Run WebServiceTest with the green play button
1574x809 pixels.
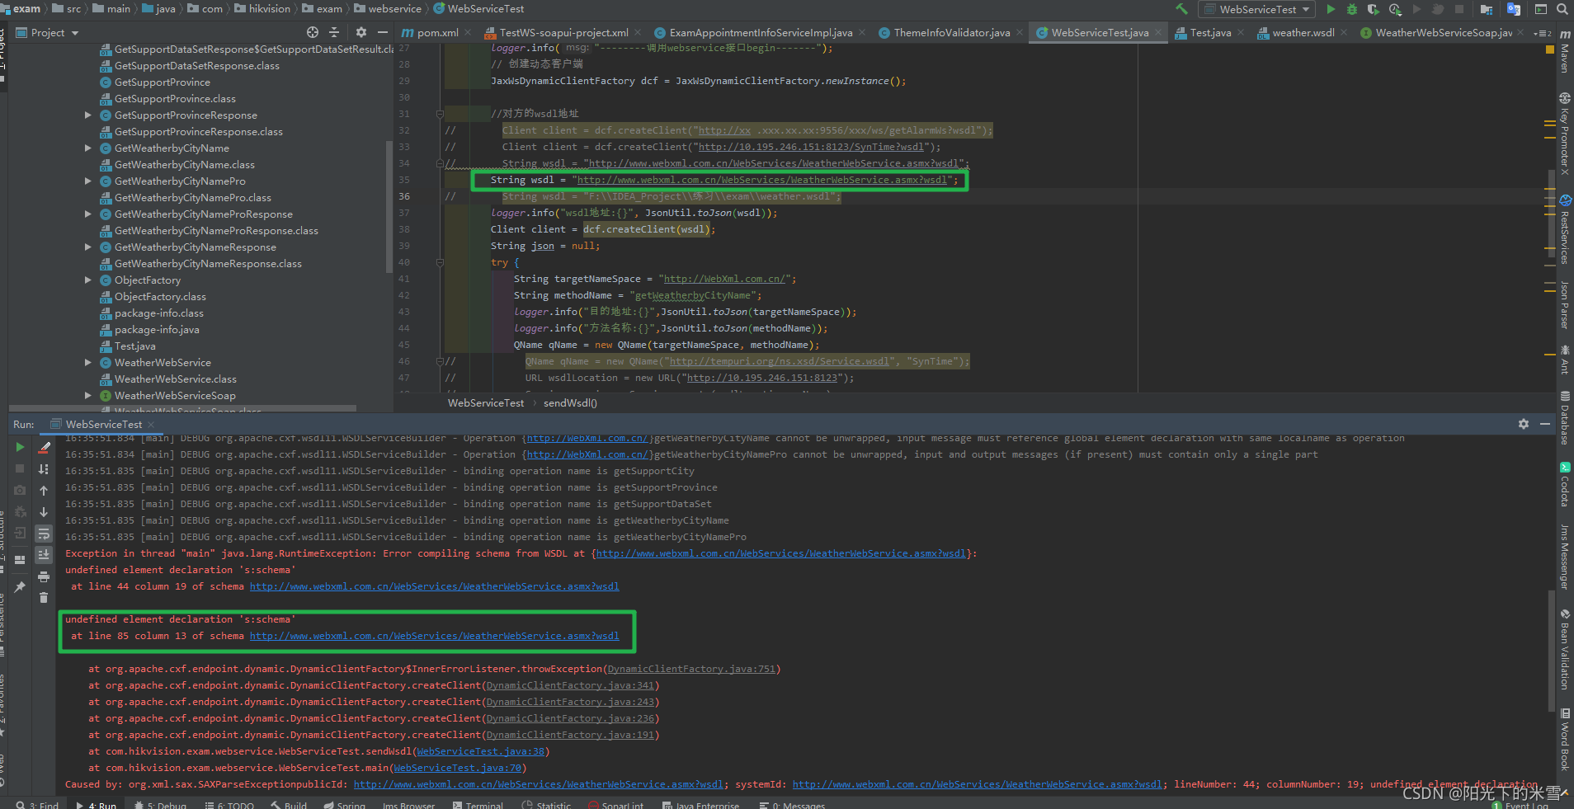(1331, 9)
